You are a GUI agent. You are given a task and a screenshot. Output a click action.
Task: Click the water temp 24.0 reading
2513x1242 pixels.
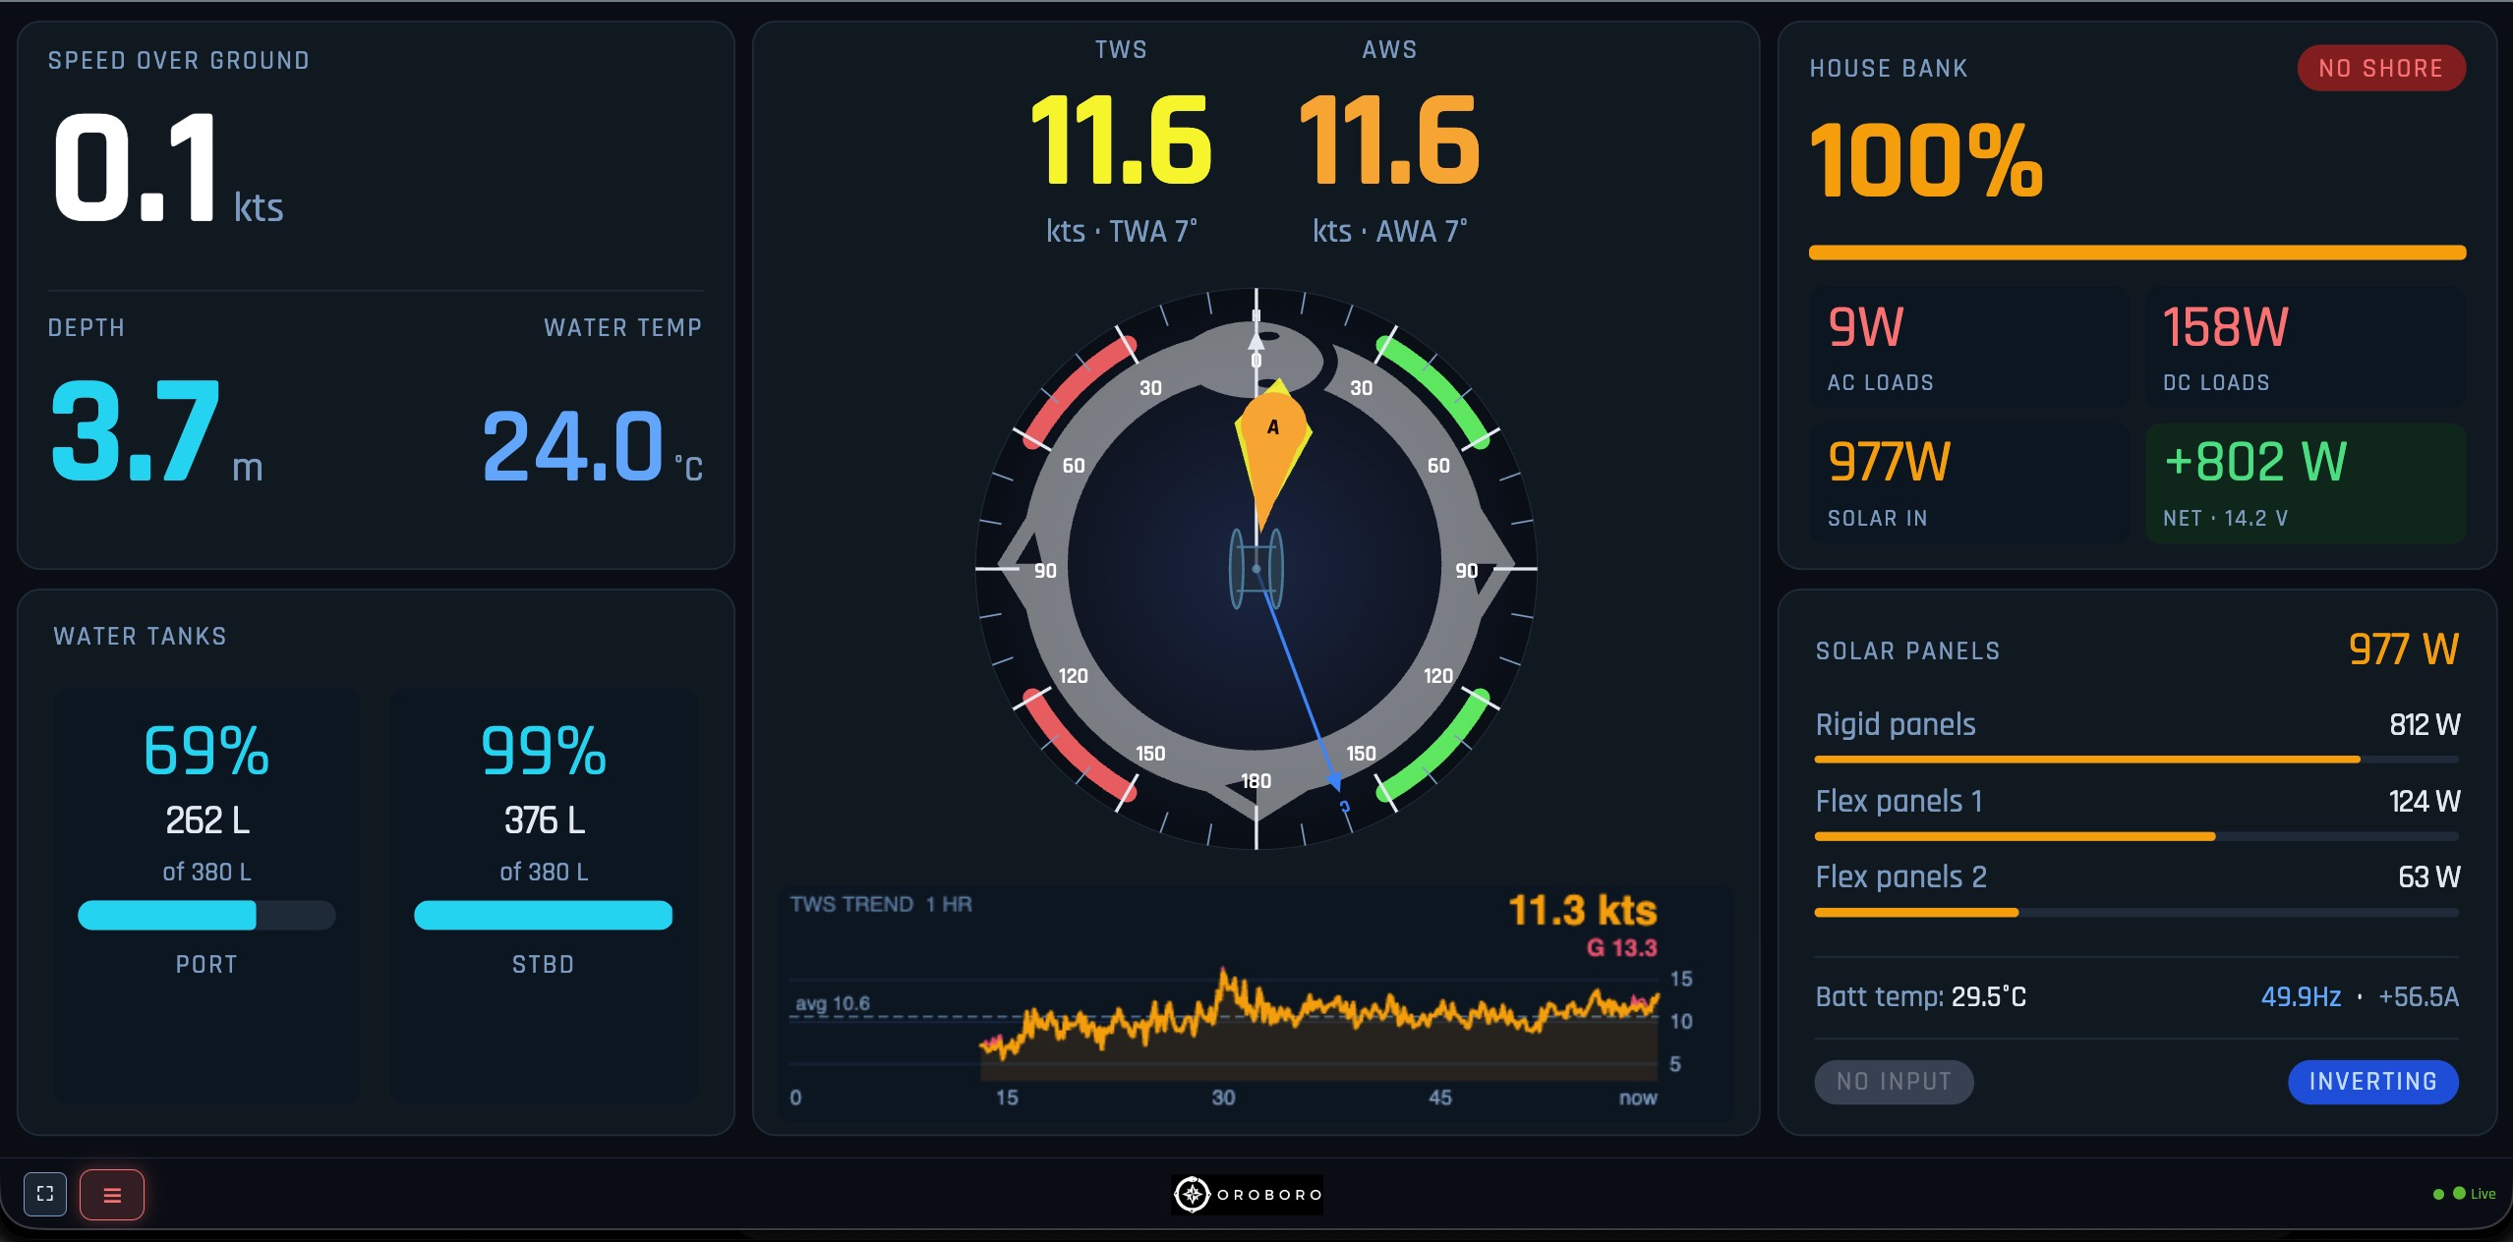tap(593, 447)
